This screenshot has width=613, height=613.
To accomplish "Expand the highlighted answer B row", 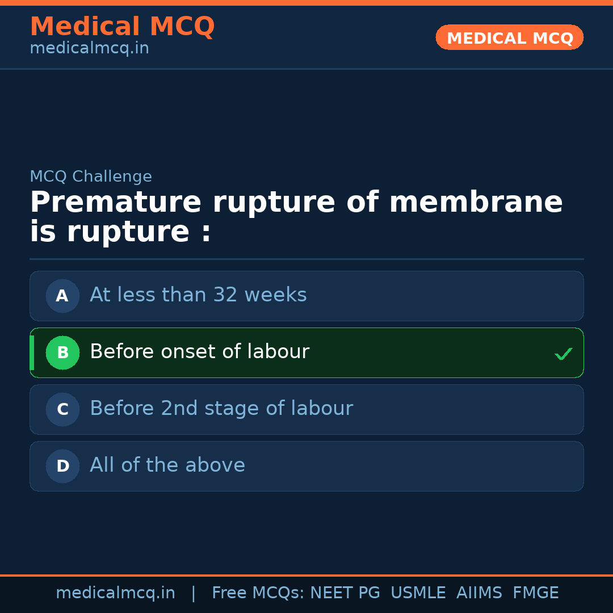I will tap(306, 352).
